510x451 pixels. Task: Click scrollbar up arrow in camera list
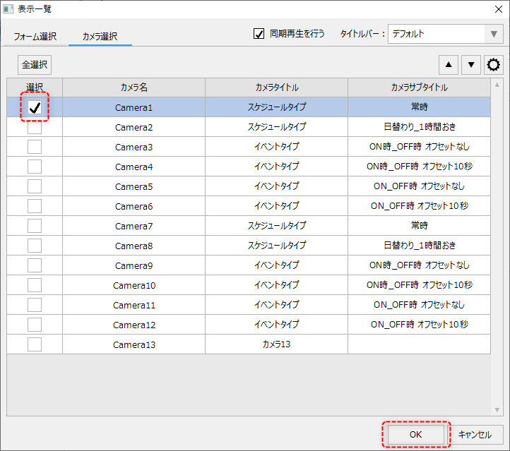(x=497, y=85)
